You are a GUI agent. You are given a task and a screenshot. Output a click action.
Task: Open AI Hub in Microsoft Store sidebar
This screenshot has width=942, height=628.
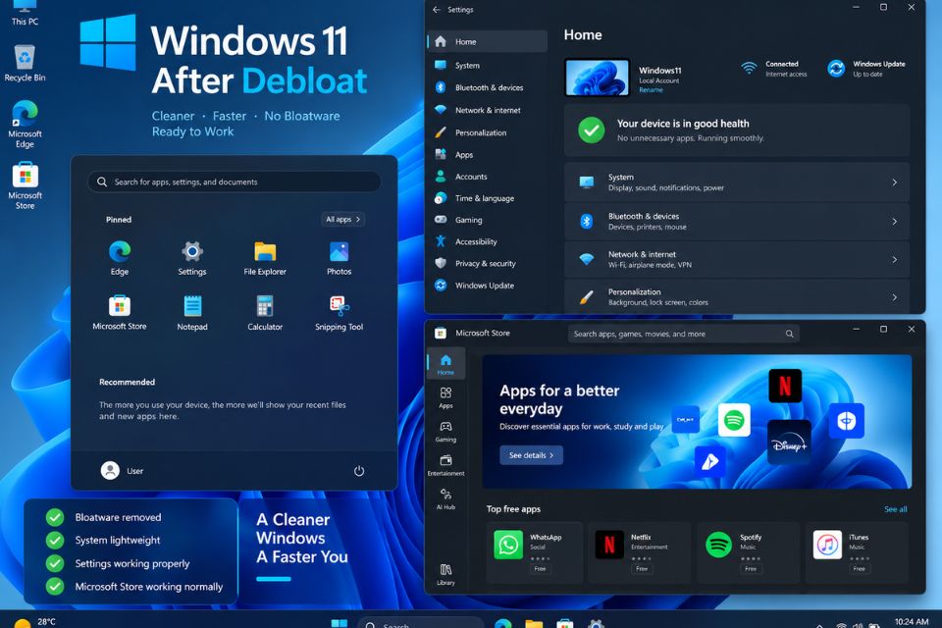[x=445, y=498]
